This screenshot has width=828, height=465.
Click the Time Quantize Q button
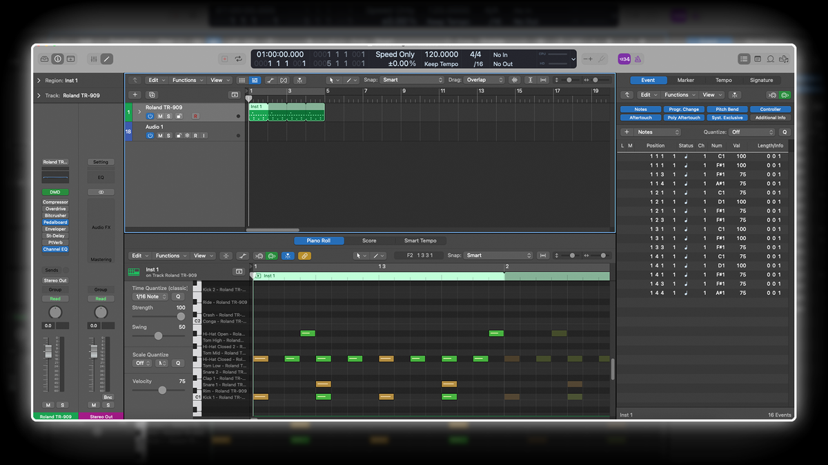(x=177, y=296)
